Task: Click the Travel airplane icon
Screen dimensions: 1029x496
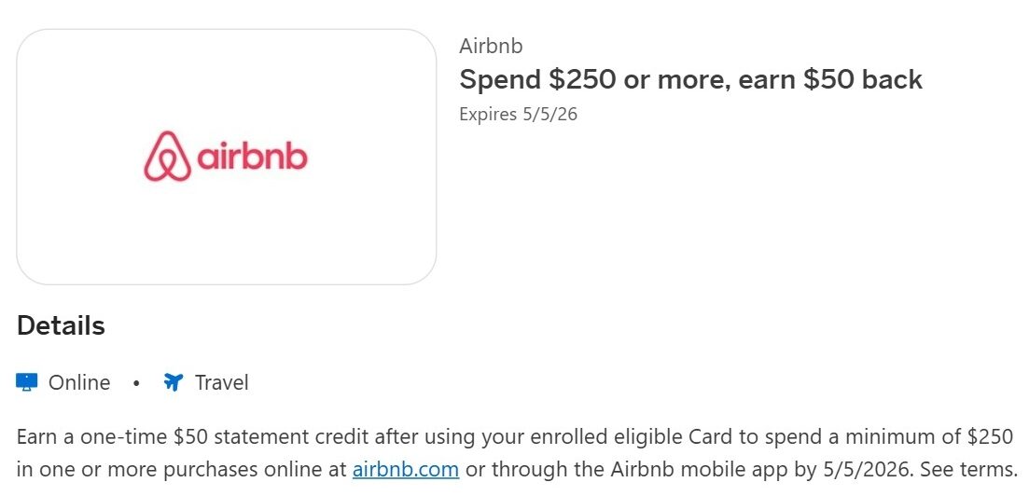Action: click(x=173, y=382)
